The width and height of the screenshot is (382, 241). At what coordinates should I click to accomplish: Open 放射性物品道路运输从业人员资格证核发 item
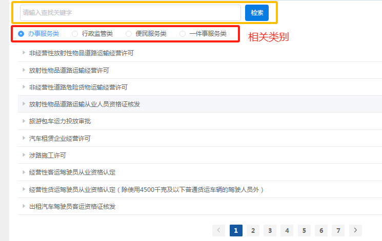coord(85,104)
